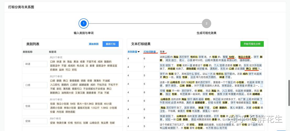Click result row starting 可惜 包装 不一样
Screen dimensions: 290x131
click(x=196, y=92)
